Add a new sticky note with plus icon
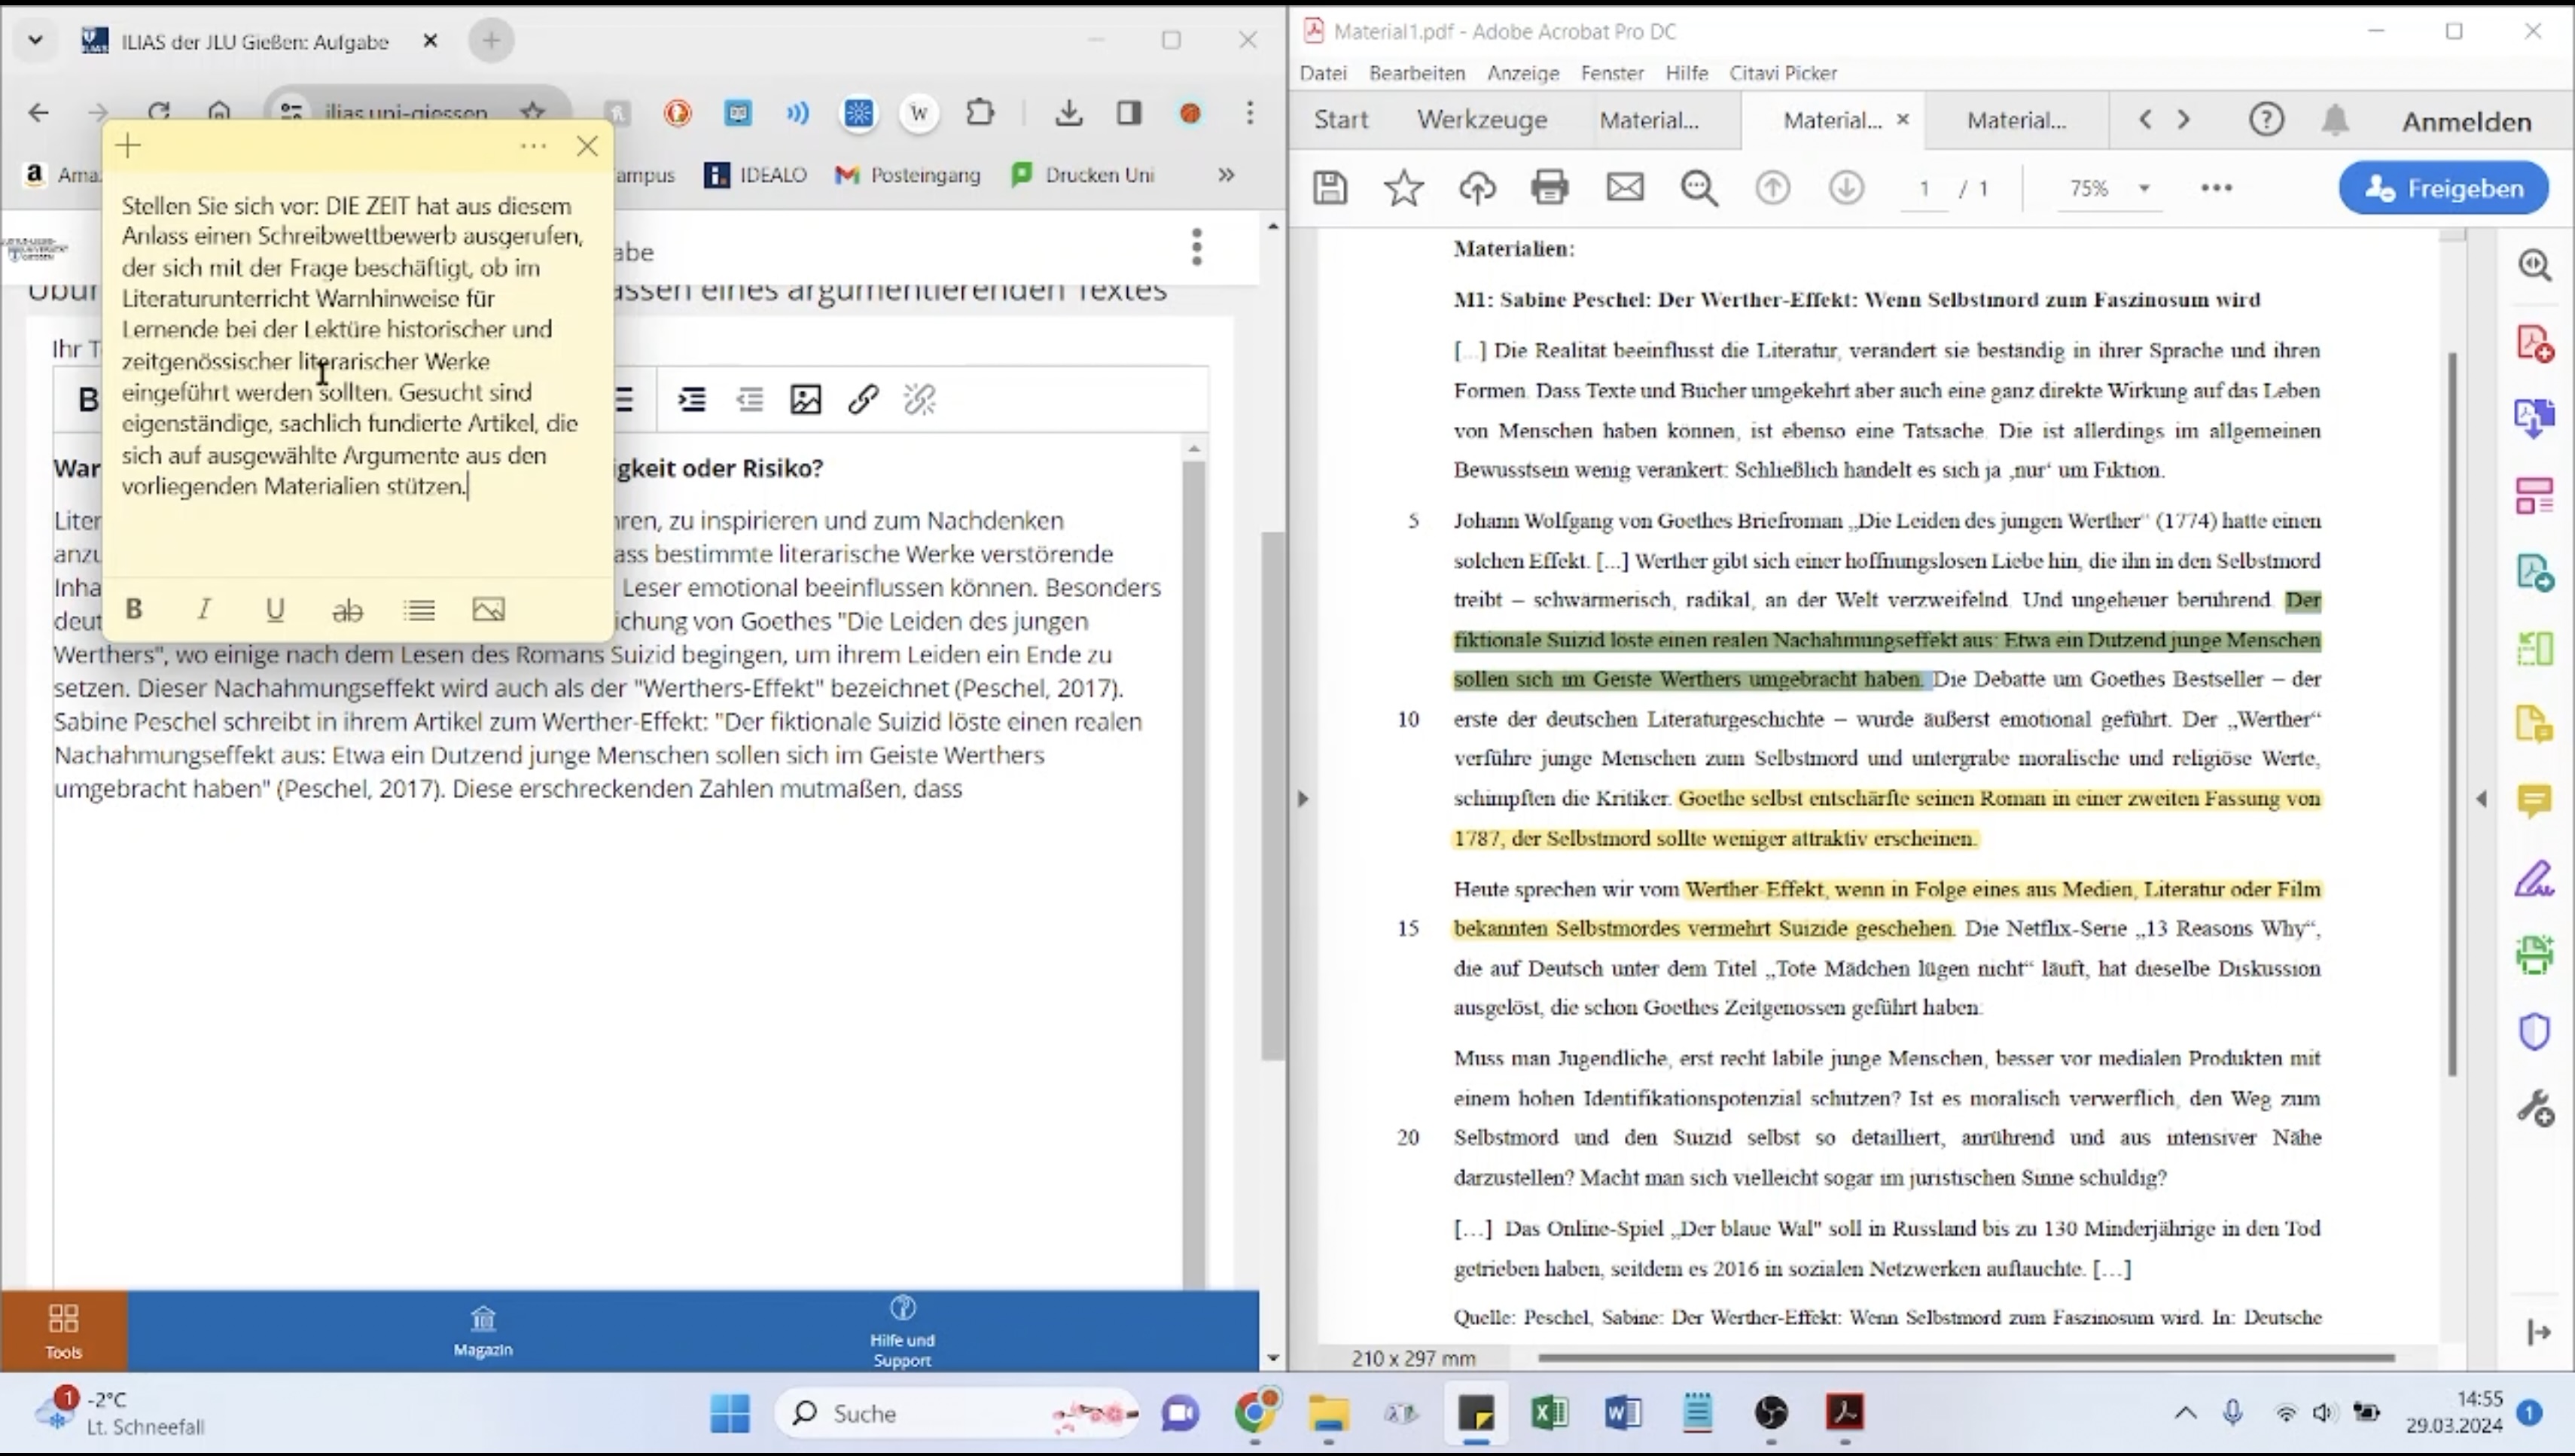Viewport: 2575px width, 1456px height. [x=128, y=147]
